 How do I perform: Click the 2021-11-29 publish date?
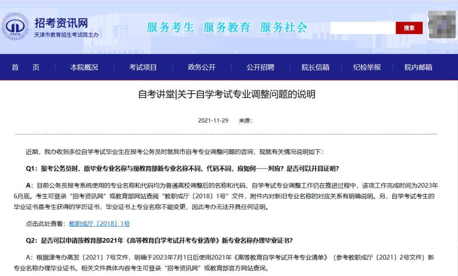213,120
